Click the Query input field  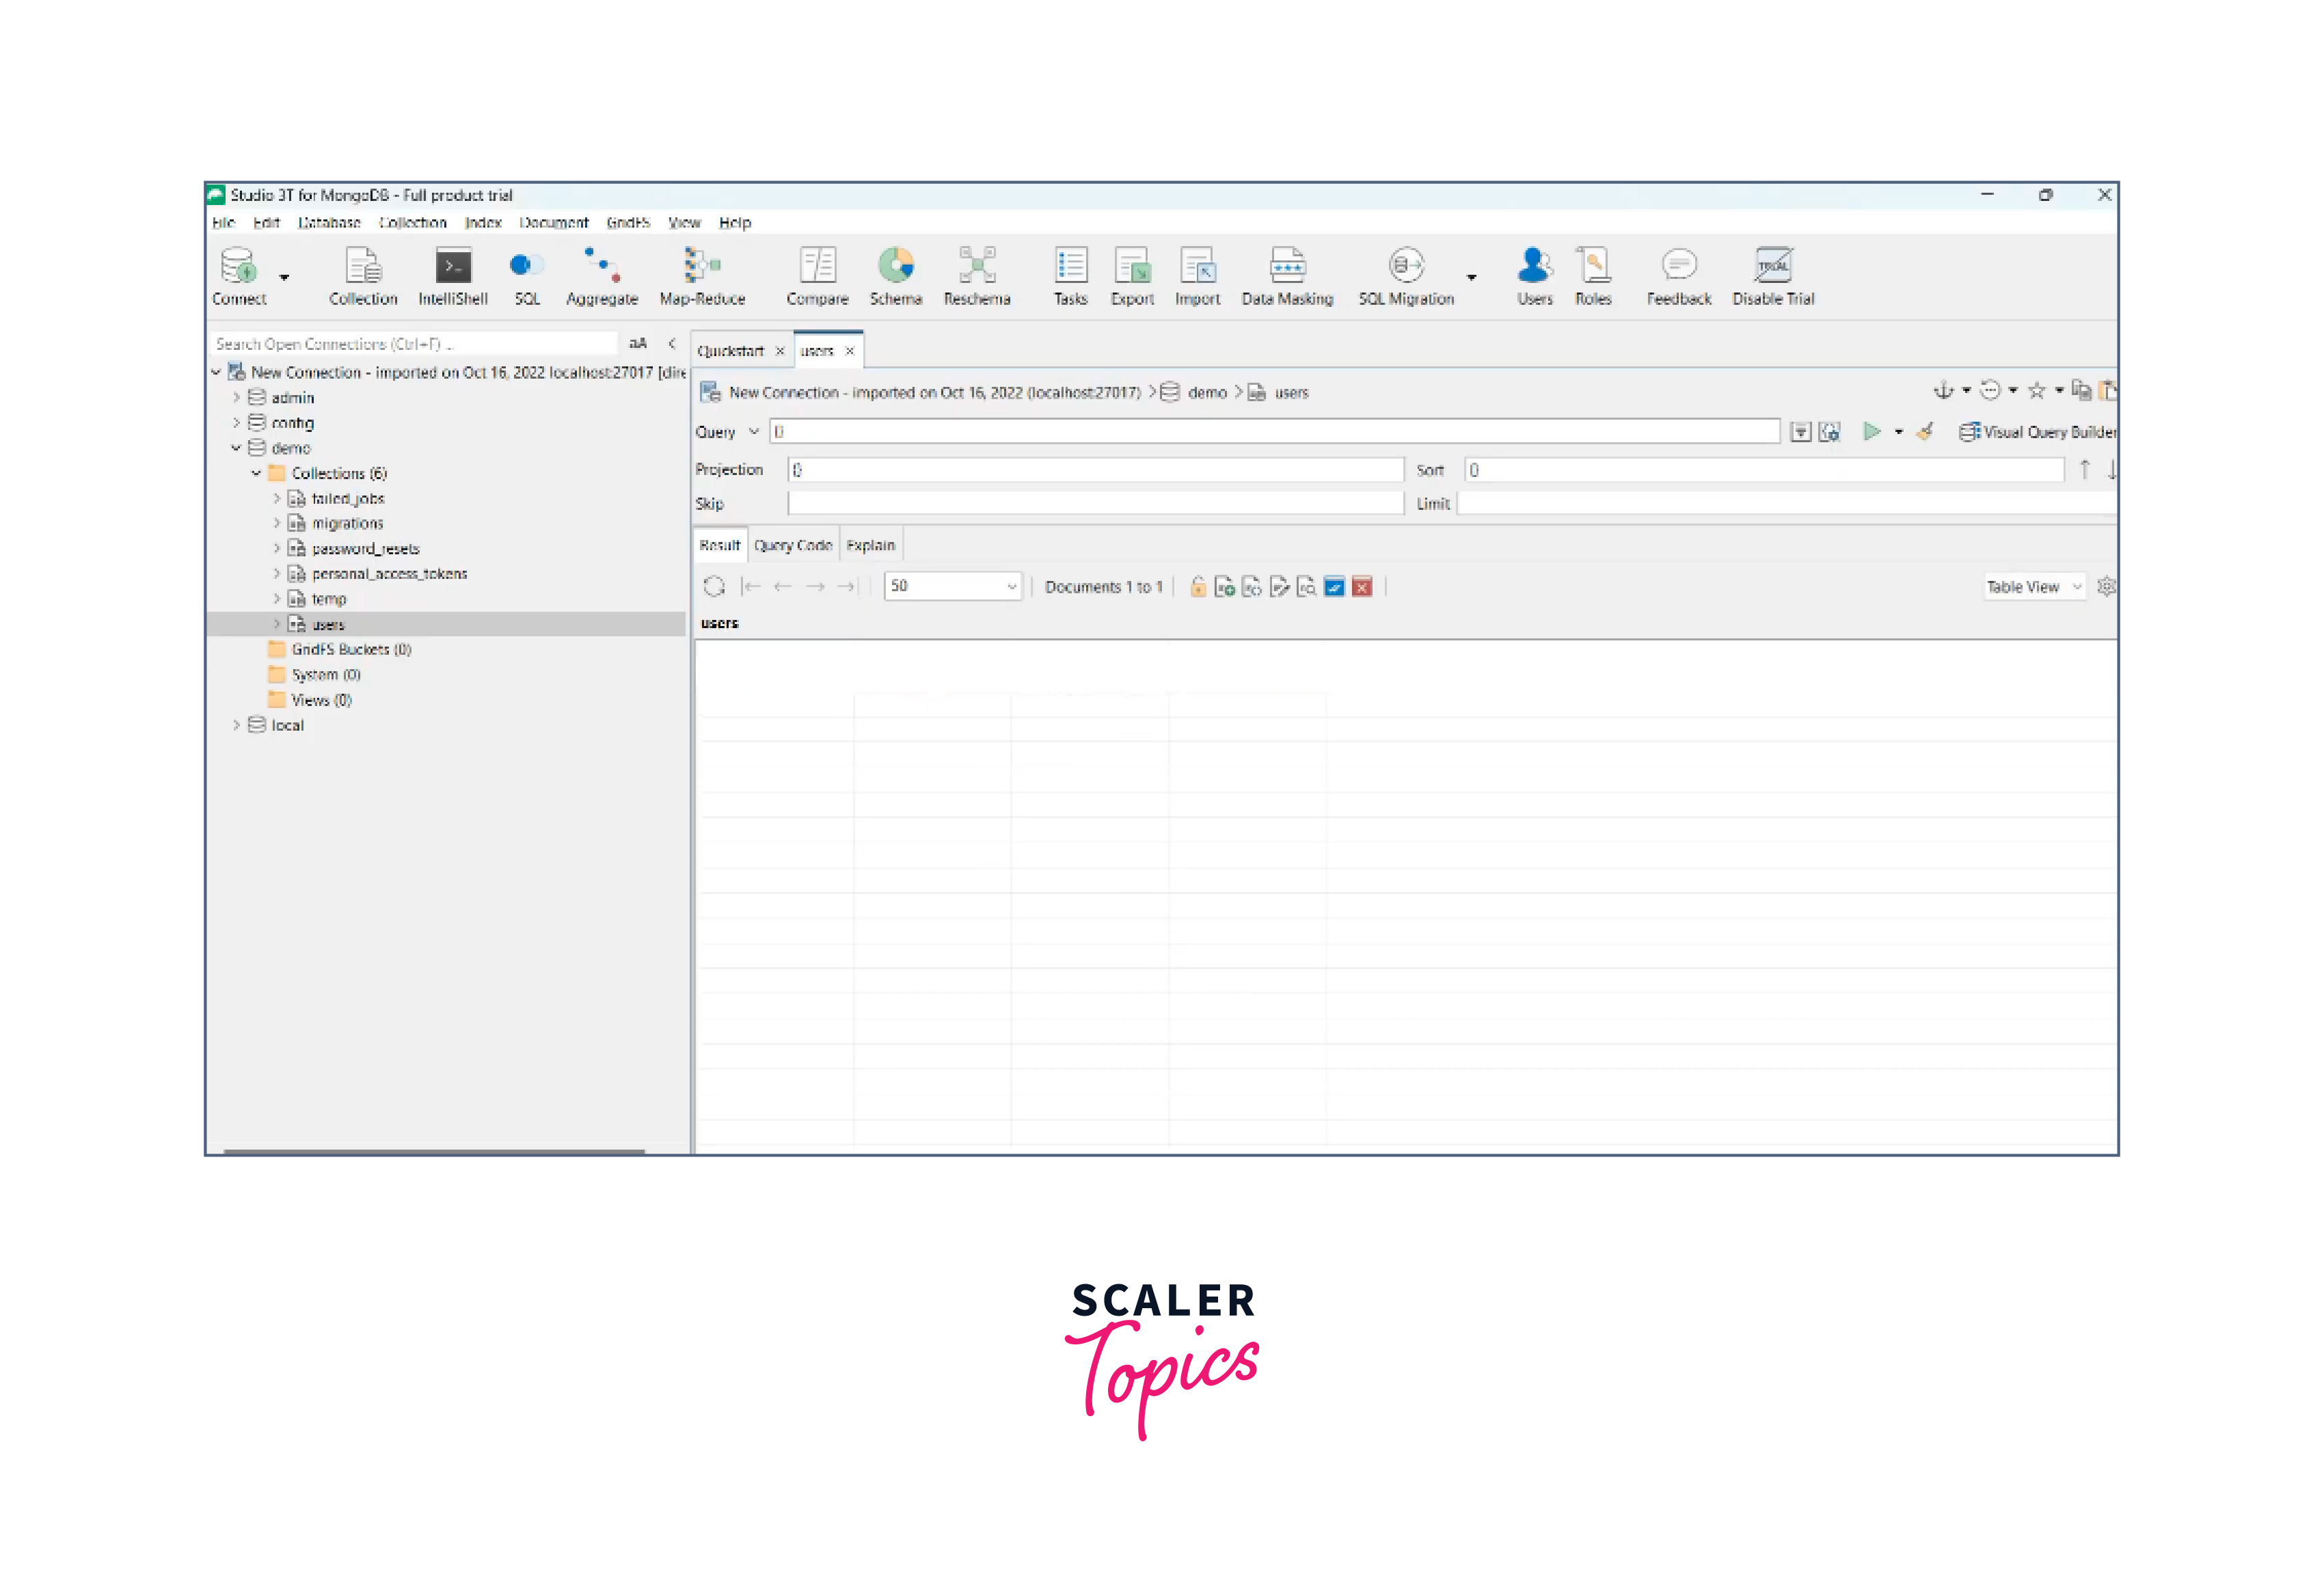click(1275, 432)
